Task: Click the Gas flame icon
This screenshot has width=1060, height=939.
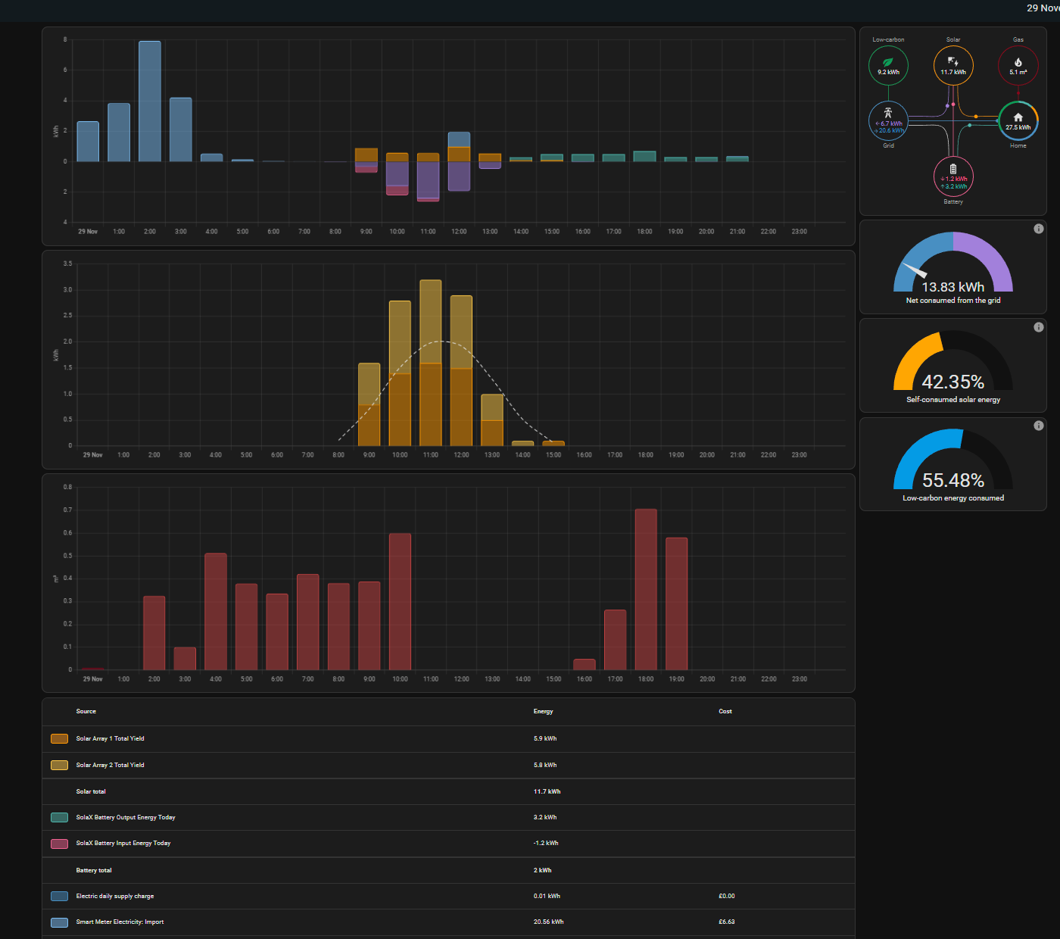Action: [x=1018, y=62]
